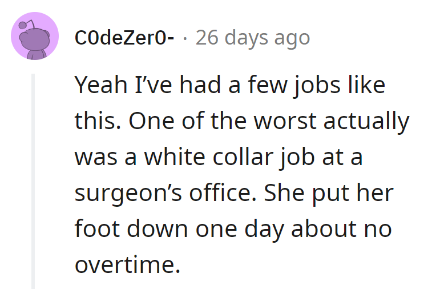Click the word "She" in the comment
This screenshot has height=289, width=436.
coord(281,194)
